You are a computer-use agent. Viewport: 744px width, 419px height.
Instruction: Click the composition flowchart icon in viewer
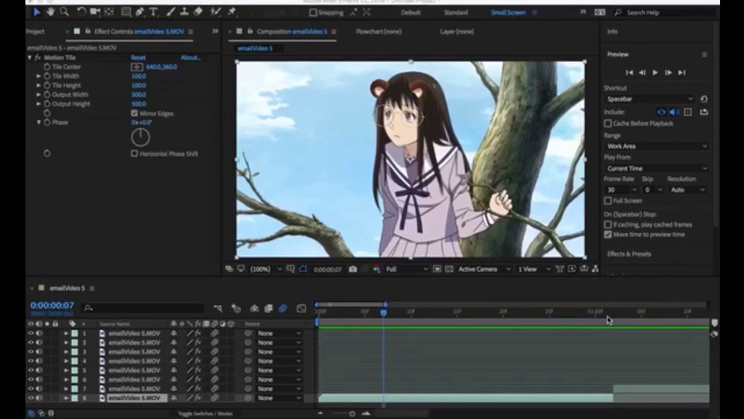tap(595, 269)
